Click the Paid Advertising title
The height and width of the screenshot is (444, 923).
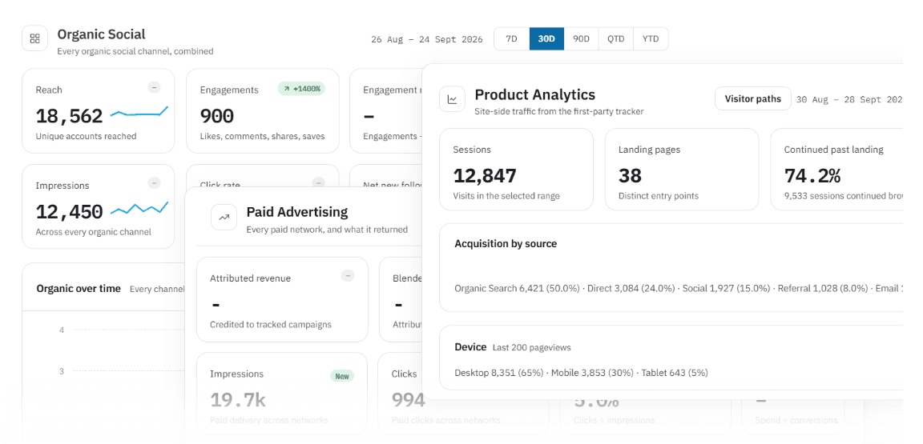point(297,212)
